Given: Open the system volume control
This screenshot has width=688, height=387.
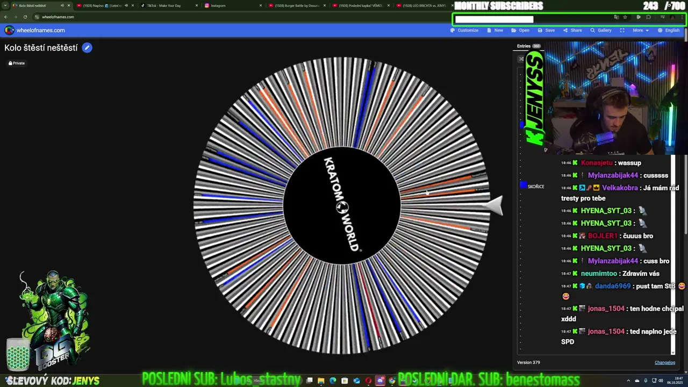Looking at the screenshot, I should [661, 381].
